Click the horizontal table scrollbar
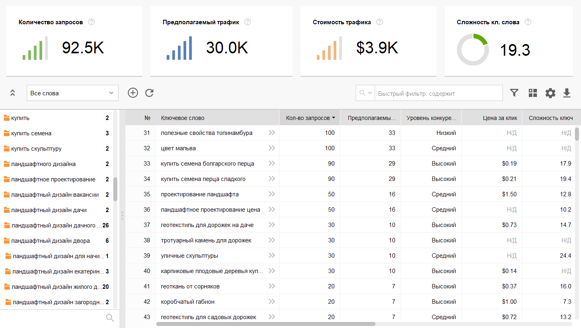The width and height of the screenshot is (581, 328). (266, 324)
